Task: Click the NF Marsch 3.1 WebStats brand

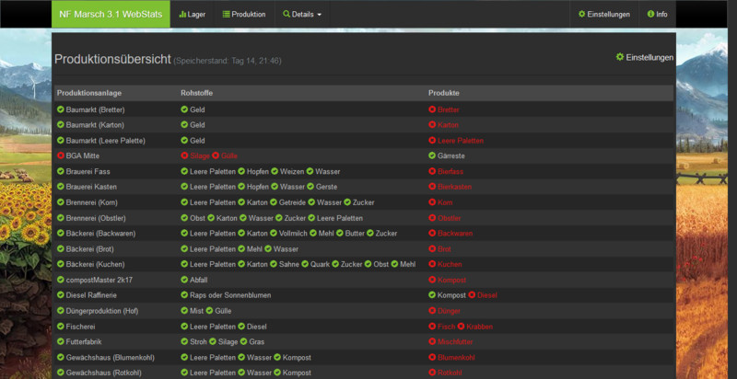Action: [111, 15]
